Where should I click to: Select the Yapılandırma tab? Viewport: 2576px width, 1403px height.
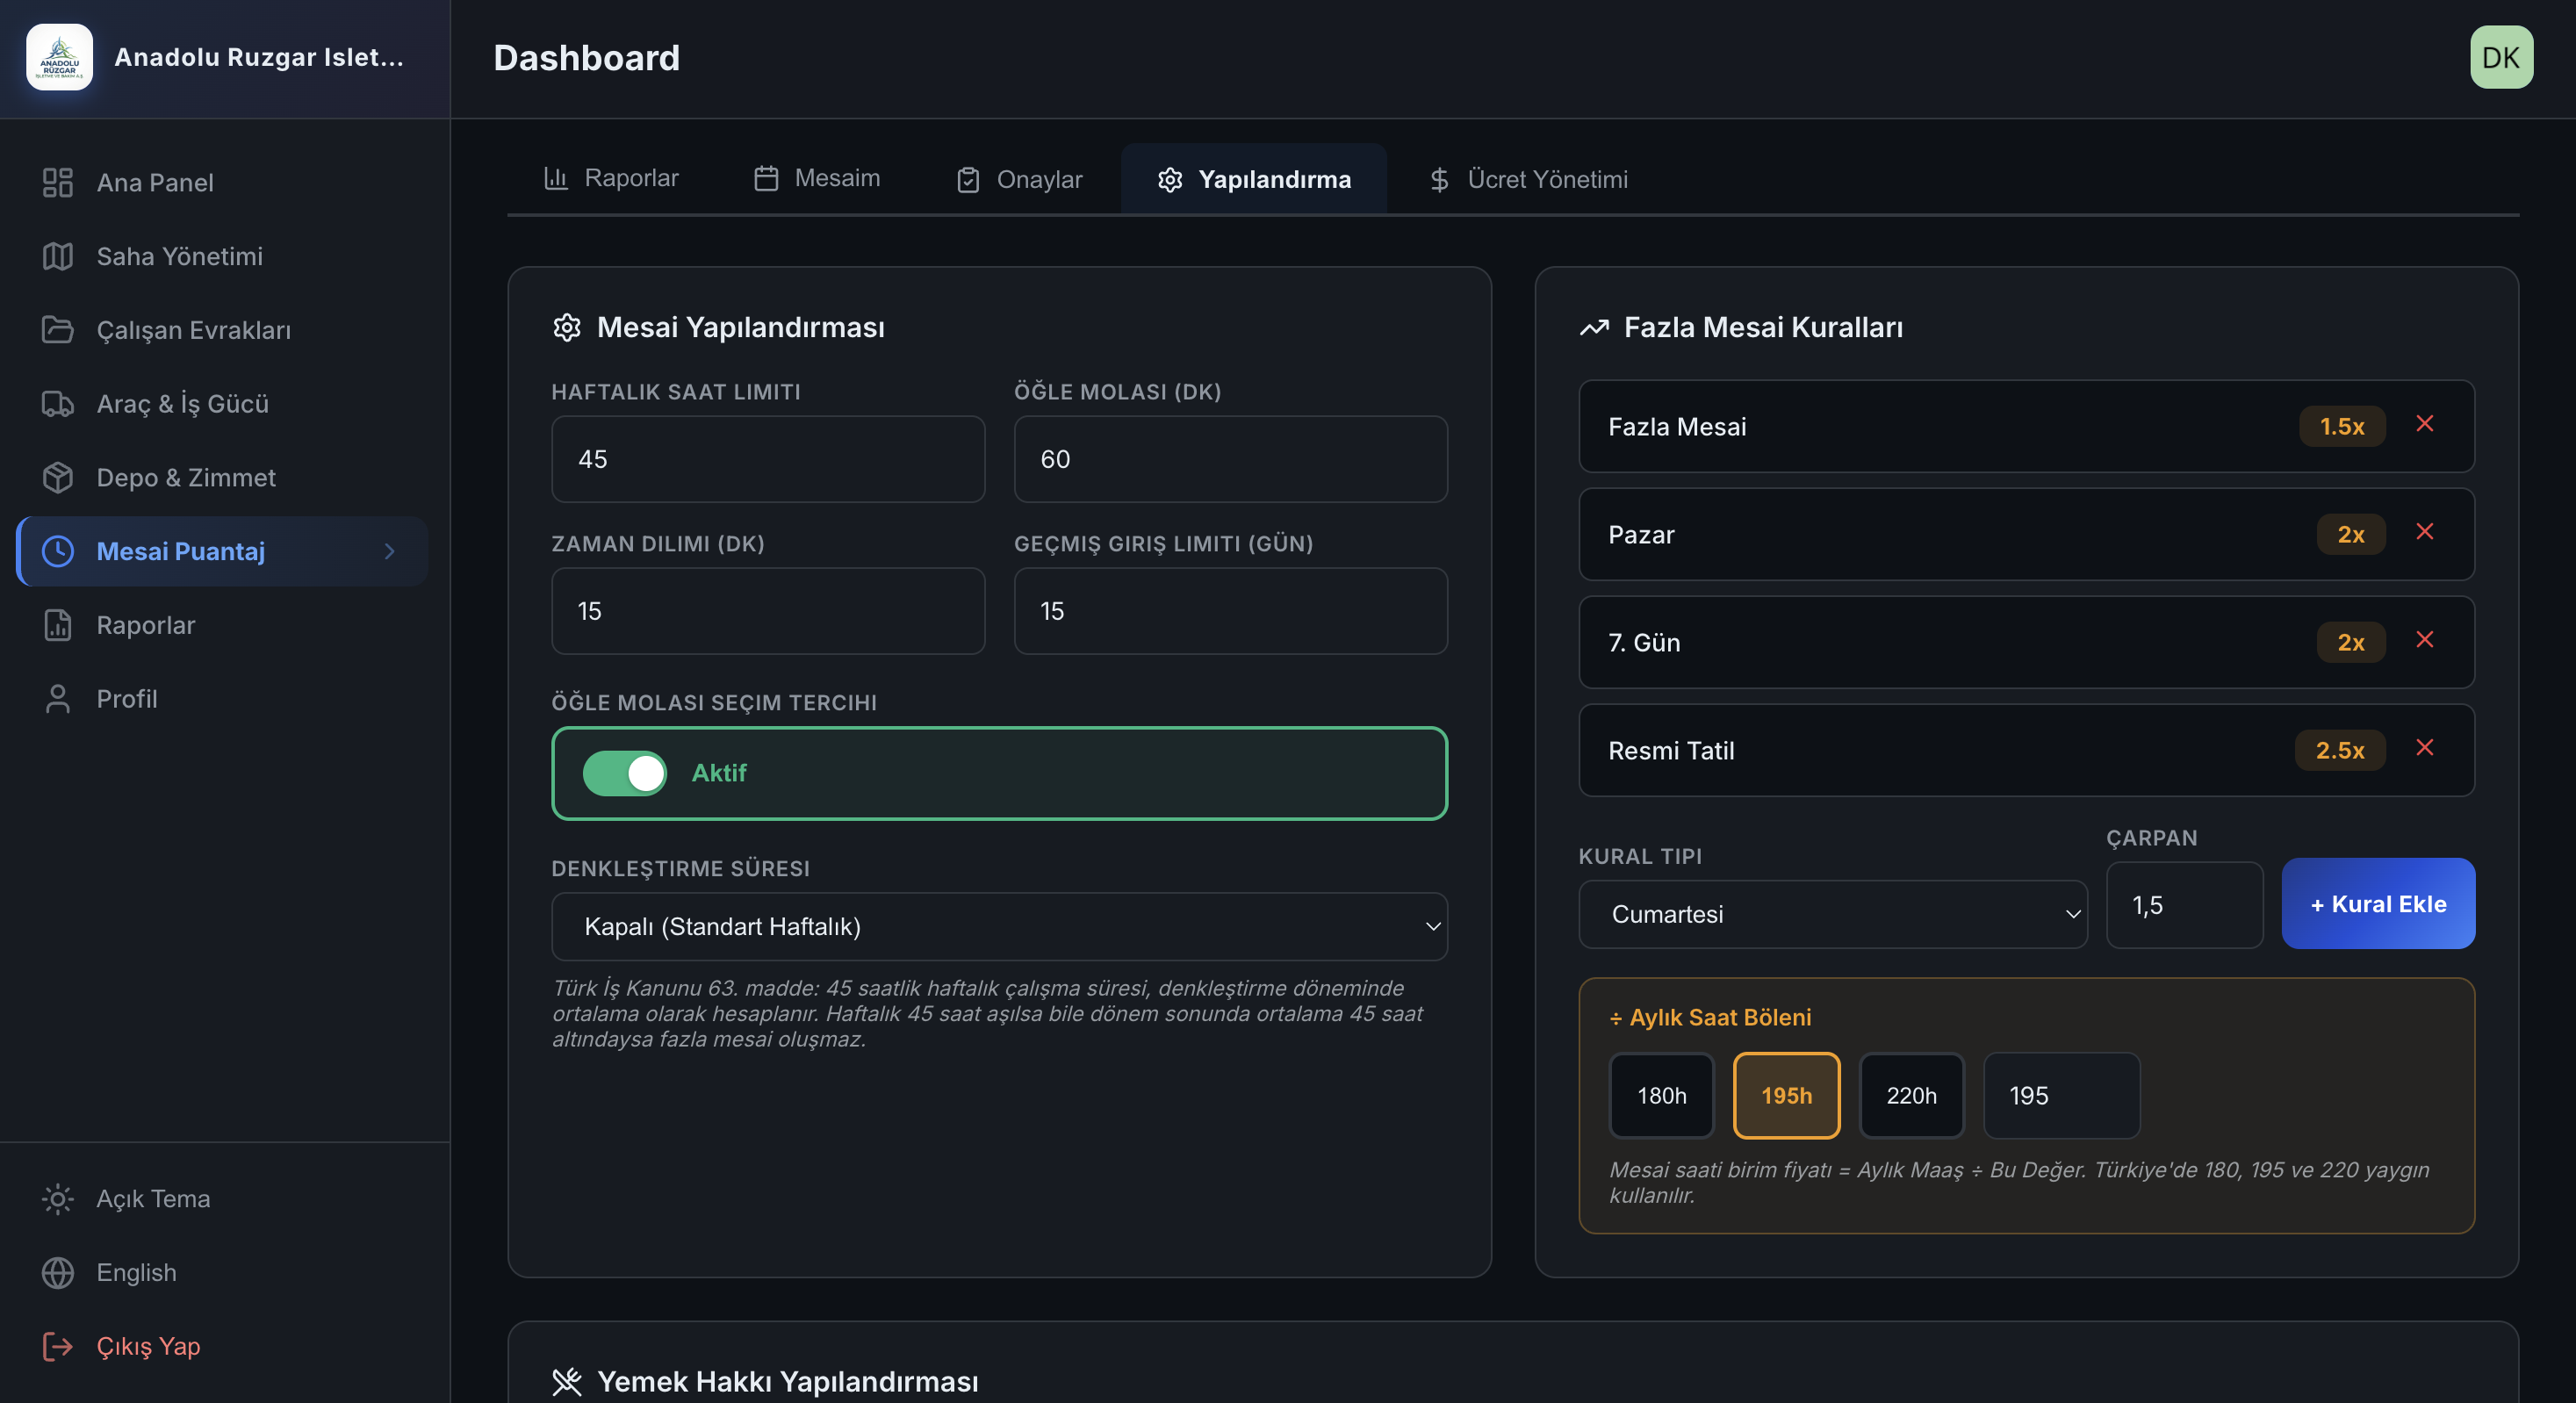[1254, 180]
